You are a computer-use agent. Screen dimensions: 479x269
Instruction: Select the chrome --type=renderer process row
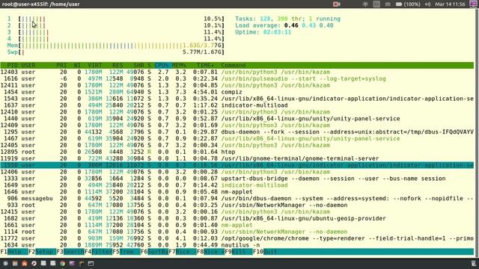(x=237, y=238)
